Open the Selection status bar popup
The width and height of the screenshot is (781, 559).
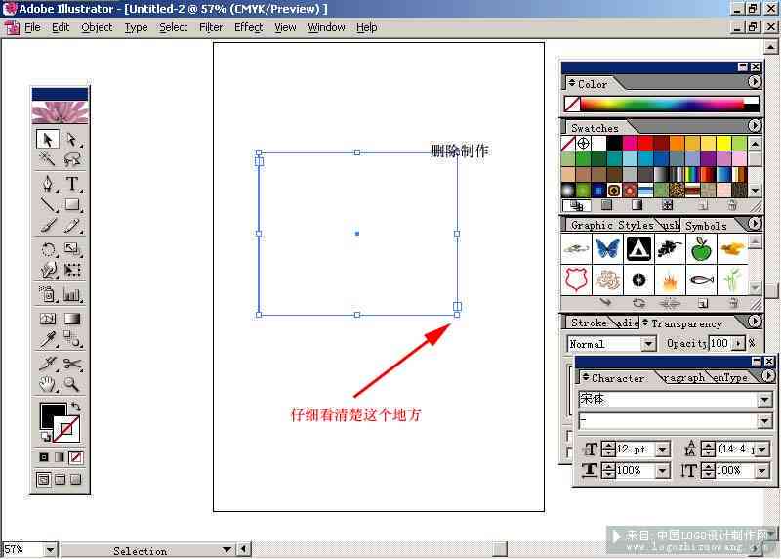point(226,550)
